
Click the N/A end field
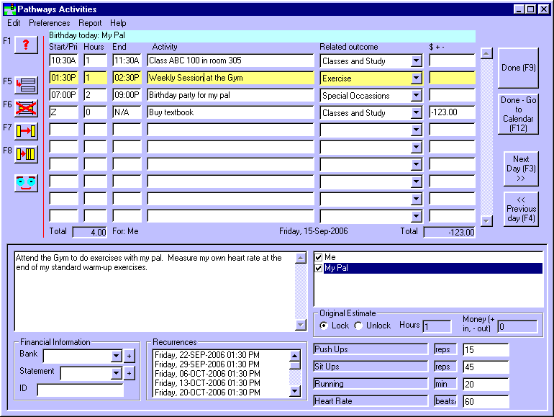point(127,112)
